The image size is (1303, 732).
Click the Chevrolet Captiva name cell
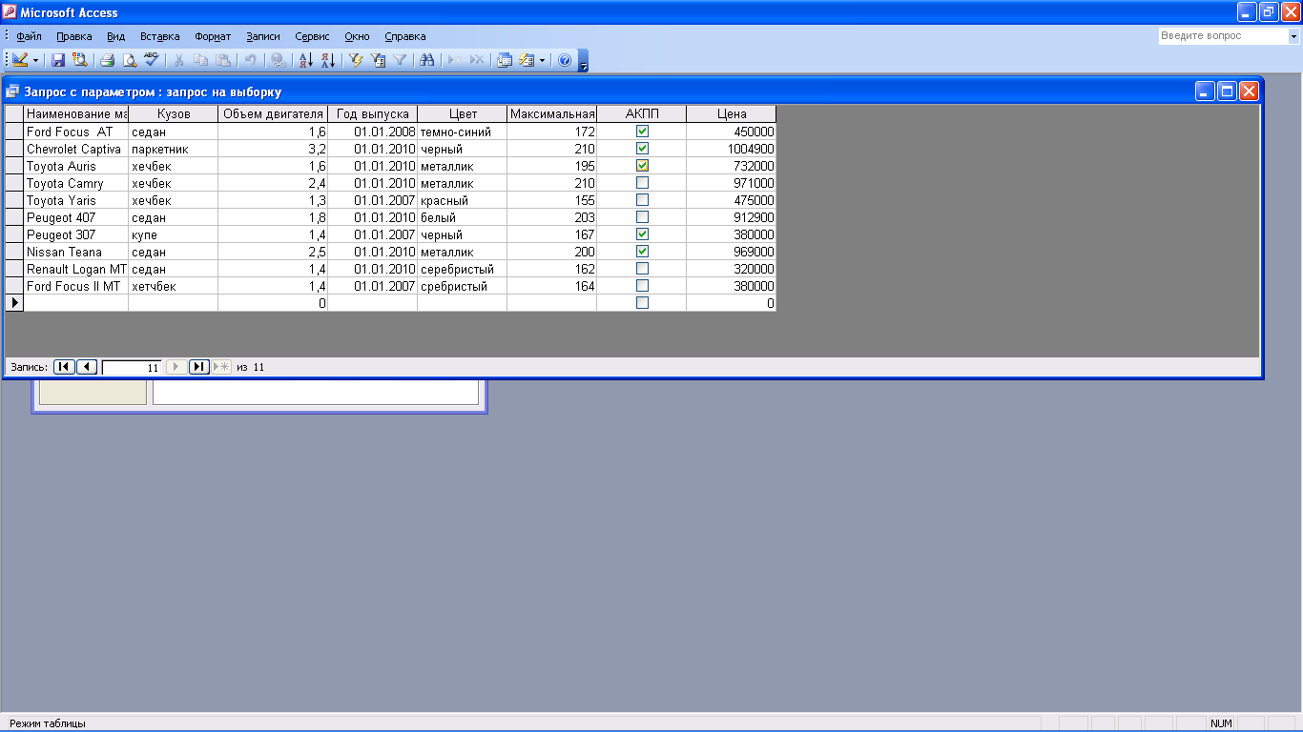pos(76,149)
